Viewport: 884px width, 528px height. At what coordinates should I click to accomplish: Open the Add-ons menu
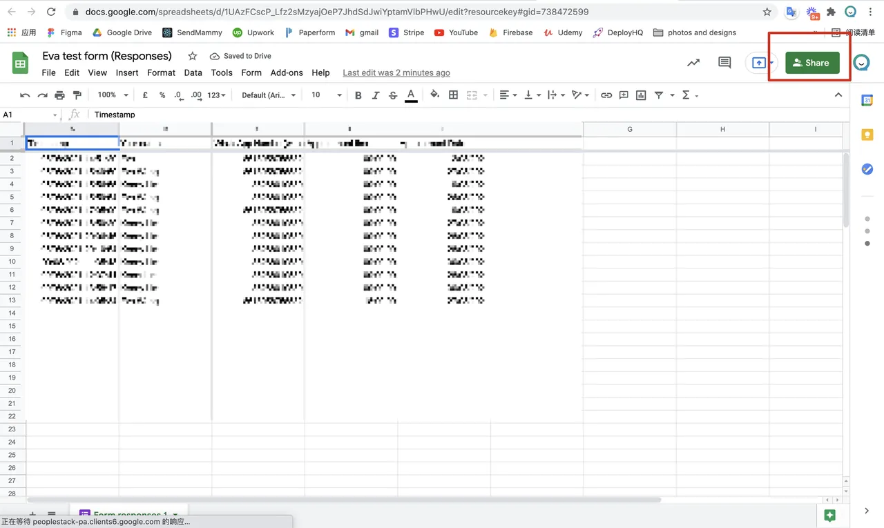(286, 72)
